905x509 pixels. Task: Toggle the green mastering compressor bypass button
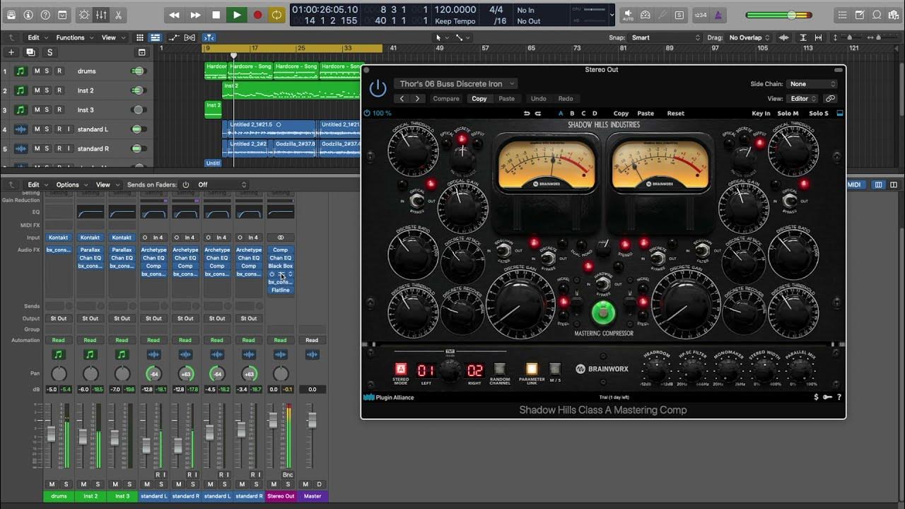(603, 312)
